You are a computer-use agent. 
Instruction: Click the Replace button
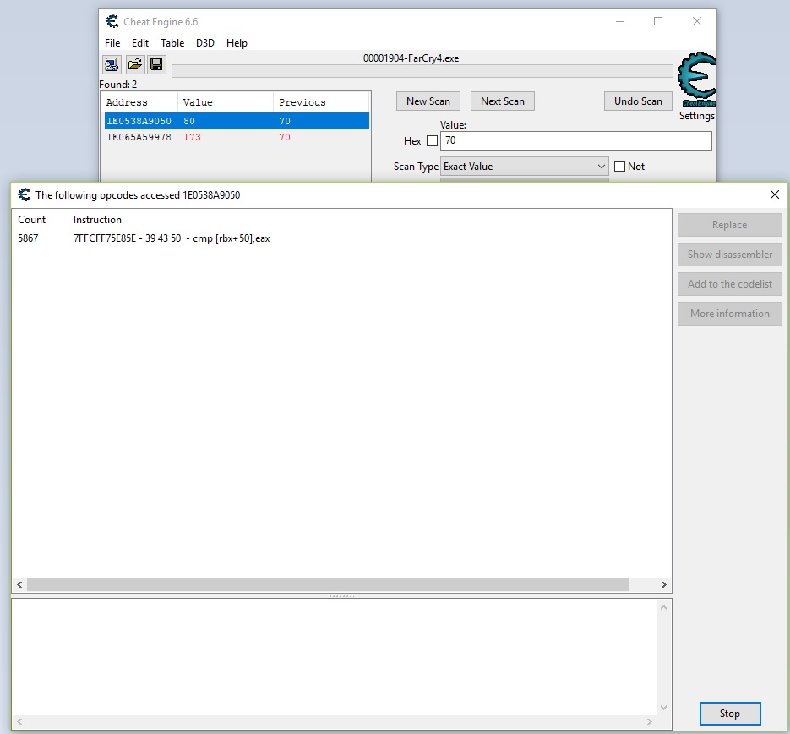point(729,225)
